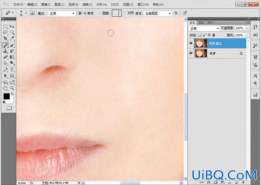Screen dimensions: 261x185
Task: Select the Pen tool
Action: pyautogui.click(x=5, y=69)
